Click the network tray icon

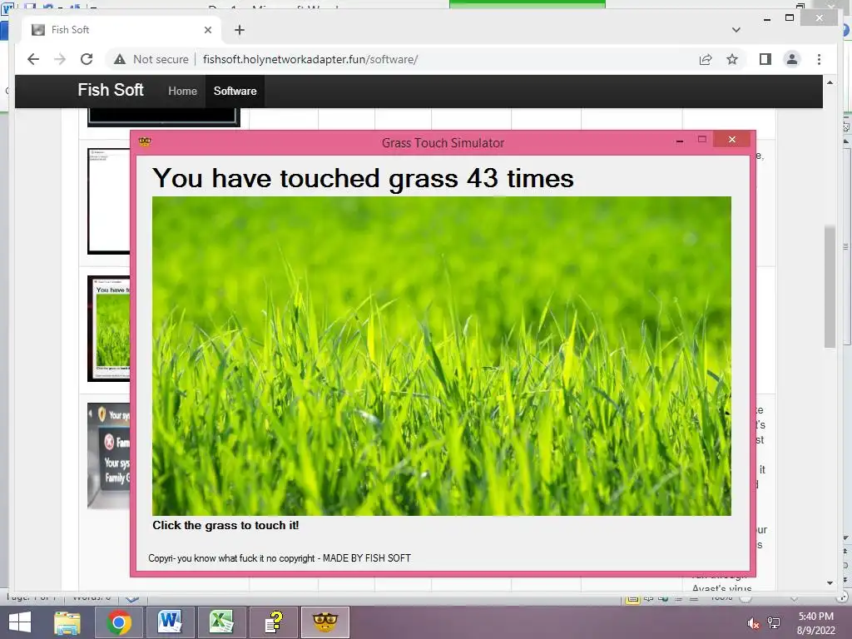[x=774, y=623]
